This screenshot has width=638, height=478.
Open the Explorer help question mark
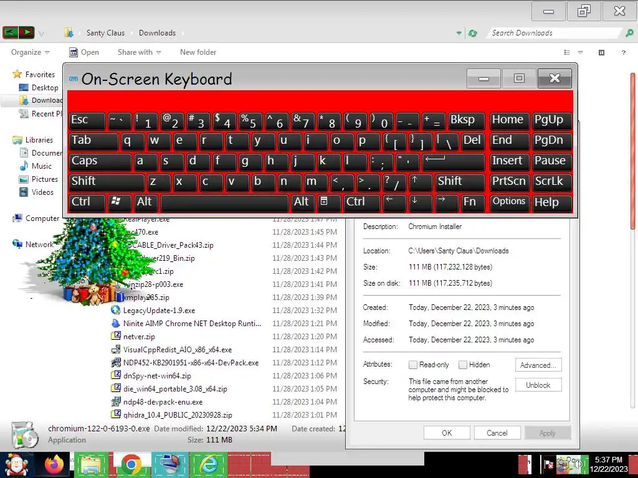623,52
